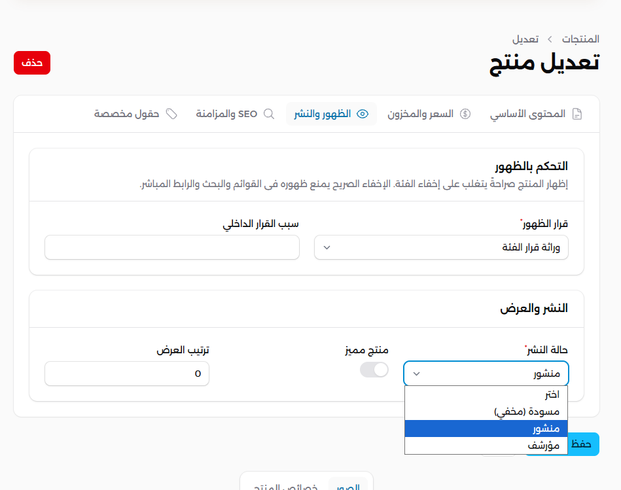Choose the اختر placeholder option
The height and width of the screenshot is (490, 621).
[486, 394]
